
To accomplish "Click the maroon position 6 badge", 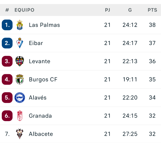I will 7,116.
